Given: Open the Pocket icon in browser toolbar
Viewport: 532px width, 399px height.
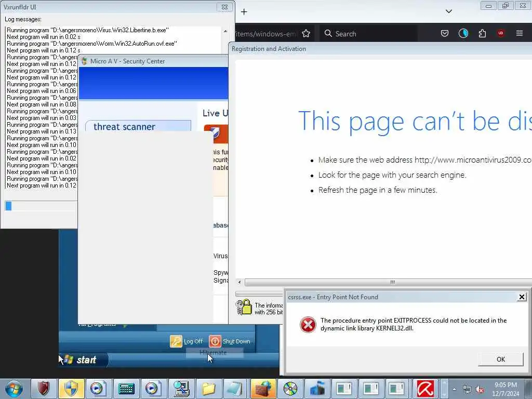Looking at the screenshot, I should point(445,33).
